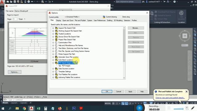The image size is (197, 111).
Task: Expand Template Settings node
Action: [53, 72]
